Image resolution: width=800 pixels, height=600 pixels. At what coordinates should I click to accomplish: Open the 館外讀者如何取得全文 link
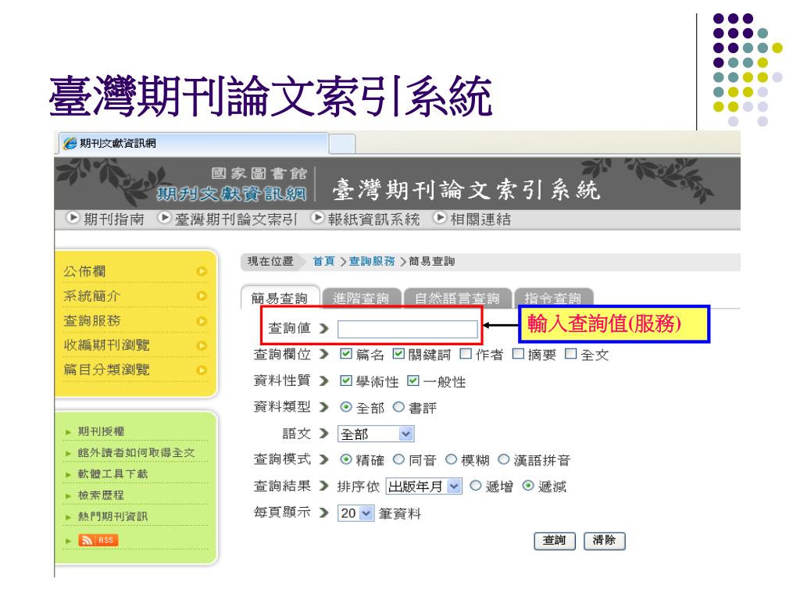tap(136, 452)
